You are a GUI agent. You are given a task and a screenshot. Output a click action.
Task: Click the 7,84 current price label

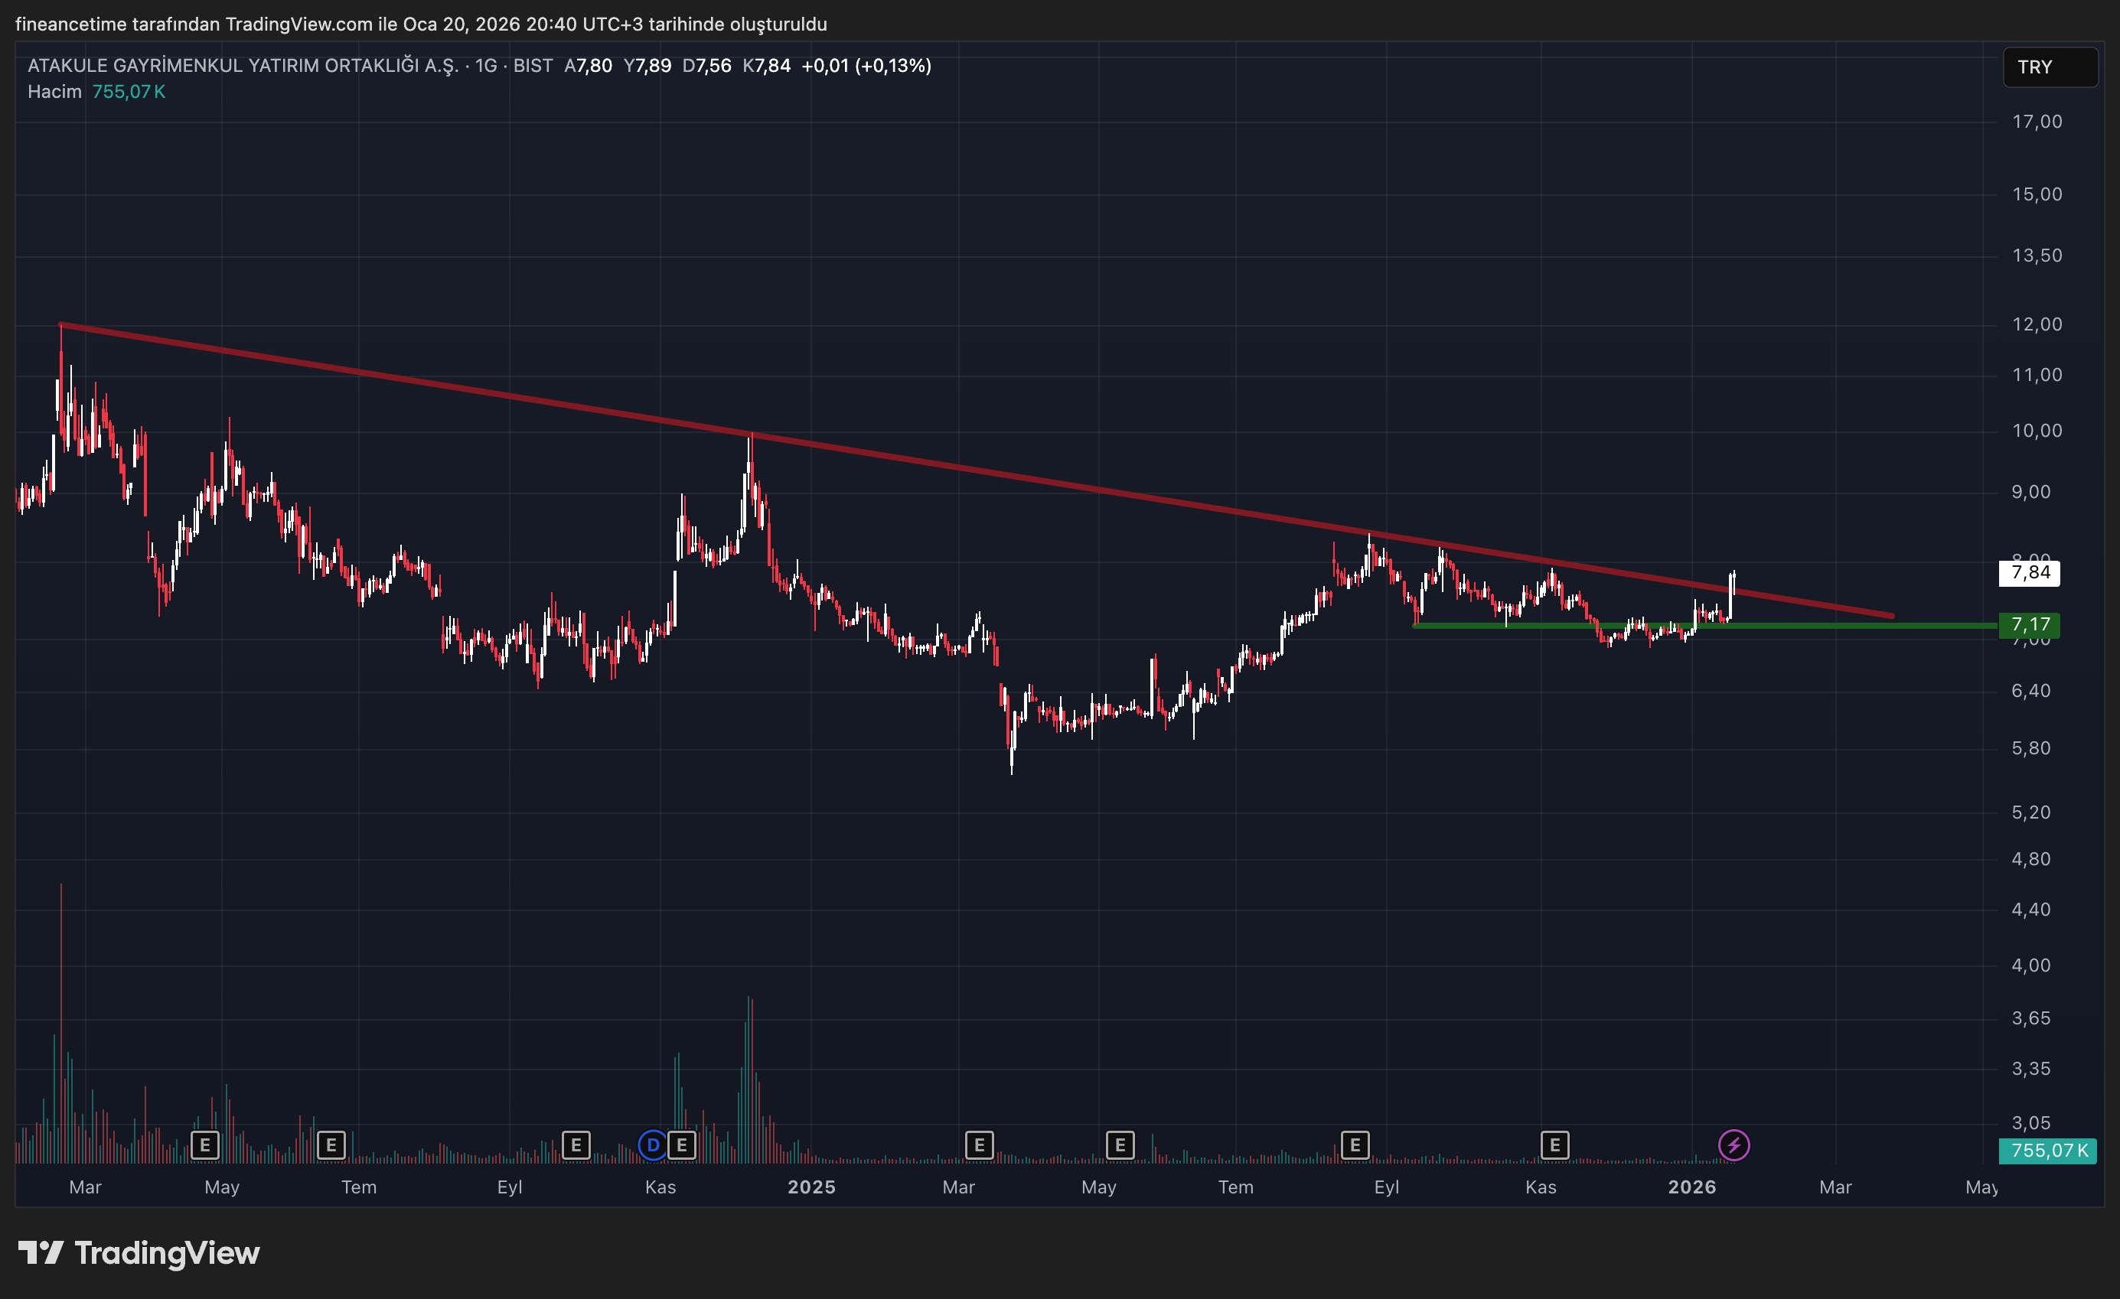(2029, 573)
